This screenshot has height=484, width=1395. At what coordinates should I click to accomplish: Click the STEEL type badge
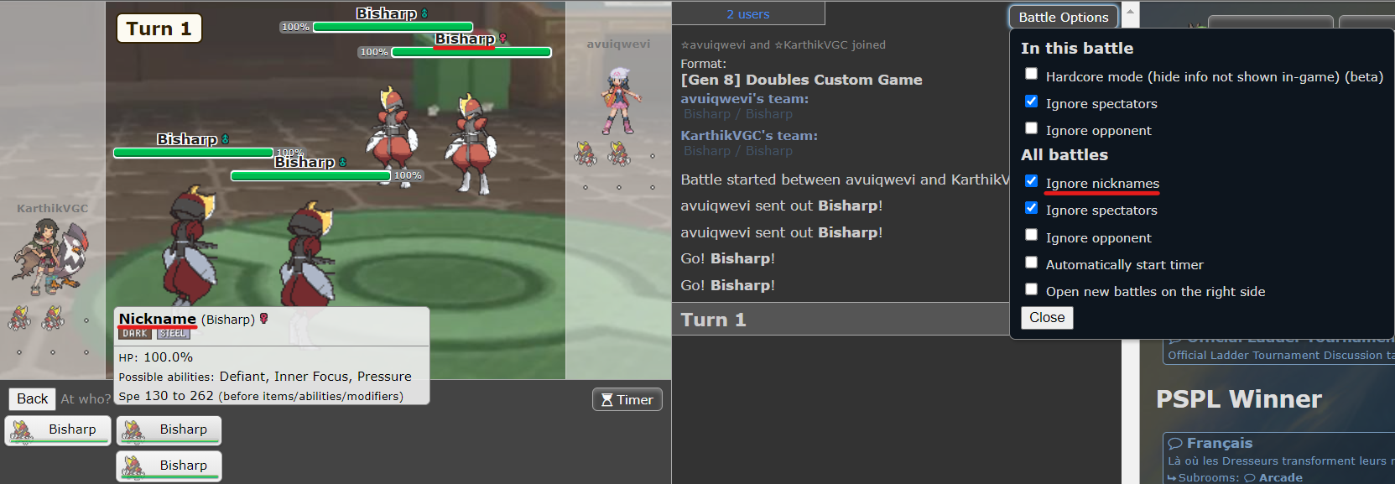173,333
